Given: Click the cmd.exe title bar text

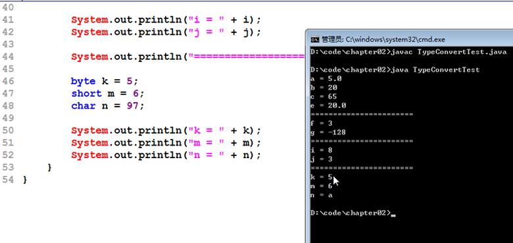Looking at the screenshot, I should point(383,40).
